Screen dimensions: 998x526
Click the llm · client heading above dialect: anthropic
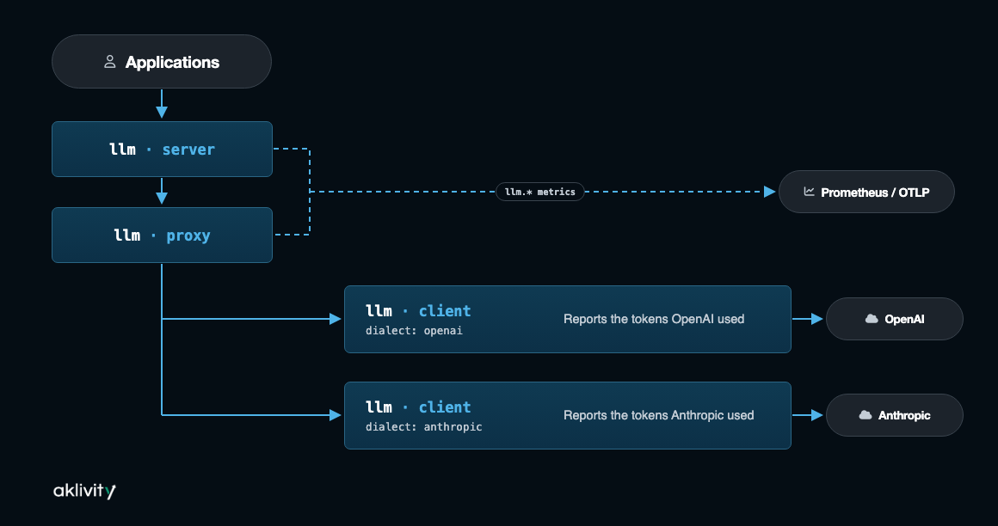[x=418, y=407]
